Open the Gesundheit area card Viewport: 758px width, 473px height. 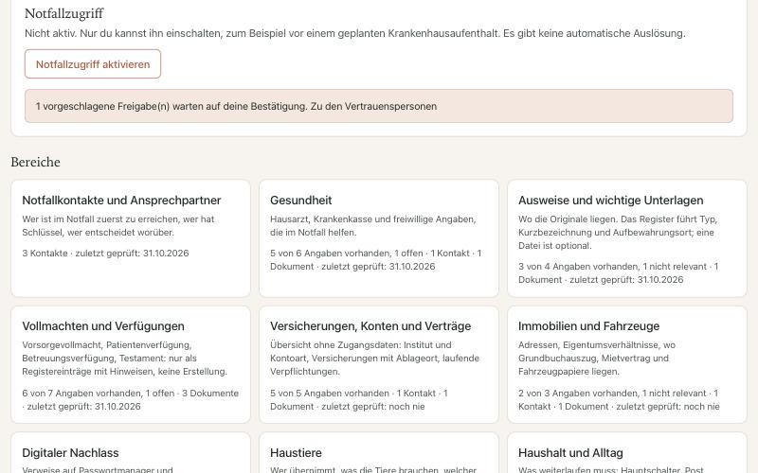pos(378,238)
